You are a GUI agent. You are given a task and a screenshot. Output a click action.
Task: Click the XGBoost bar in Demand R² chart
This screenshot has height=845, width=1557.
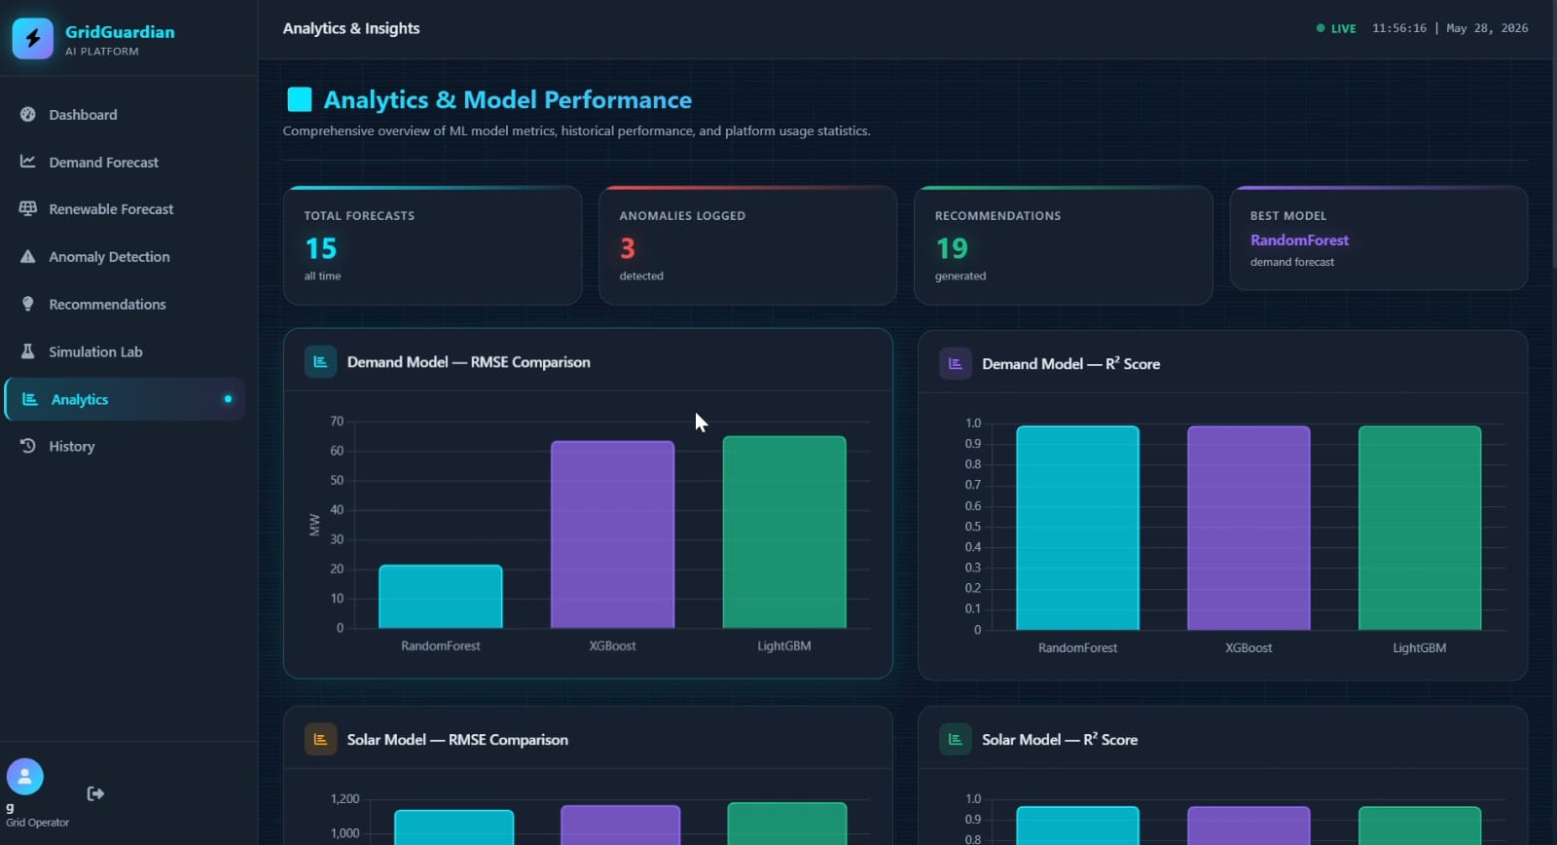pyautogui.click(x=1249, y=528)
